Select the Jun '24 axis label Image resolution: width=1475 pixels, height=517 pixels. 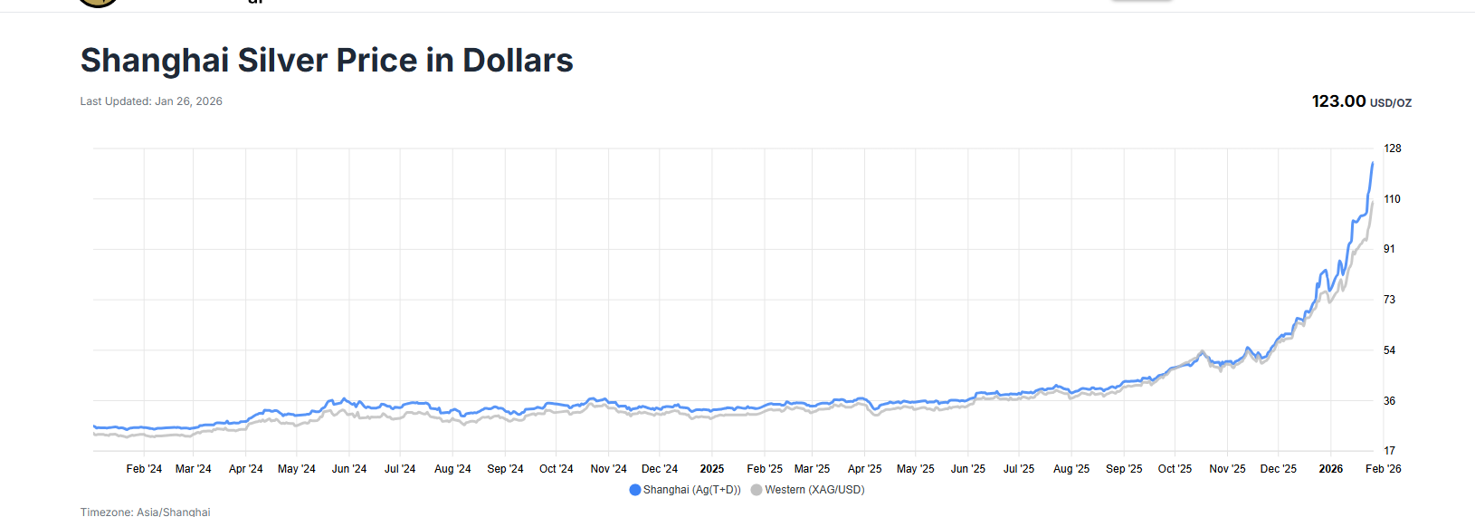click(x=349, y=469)
